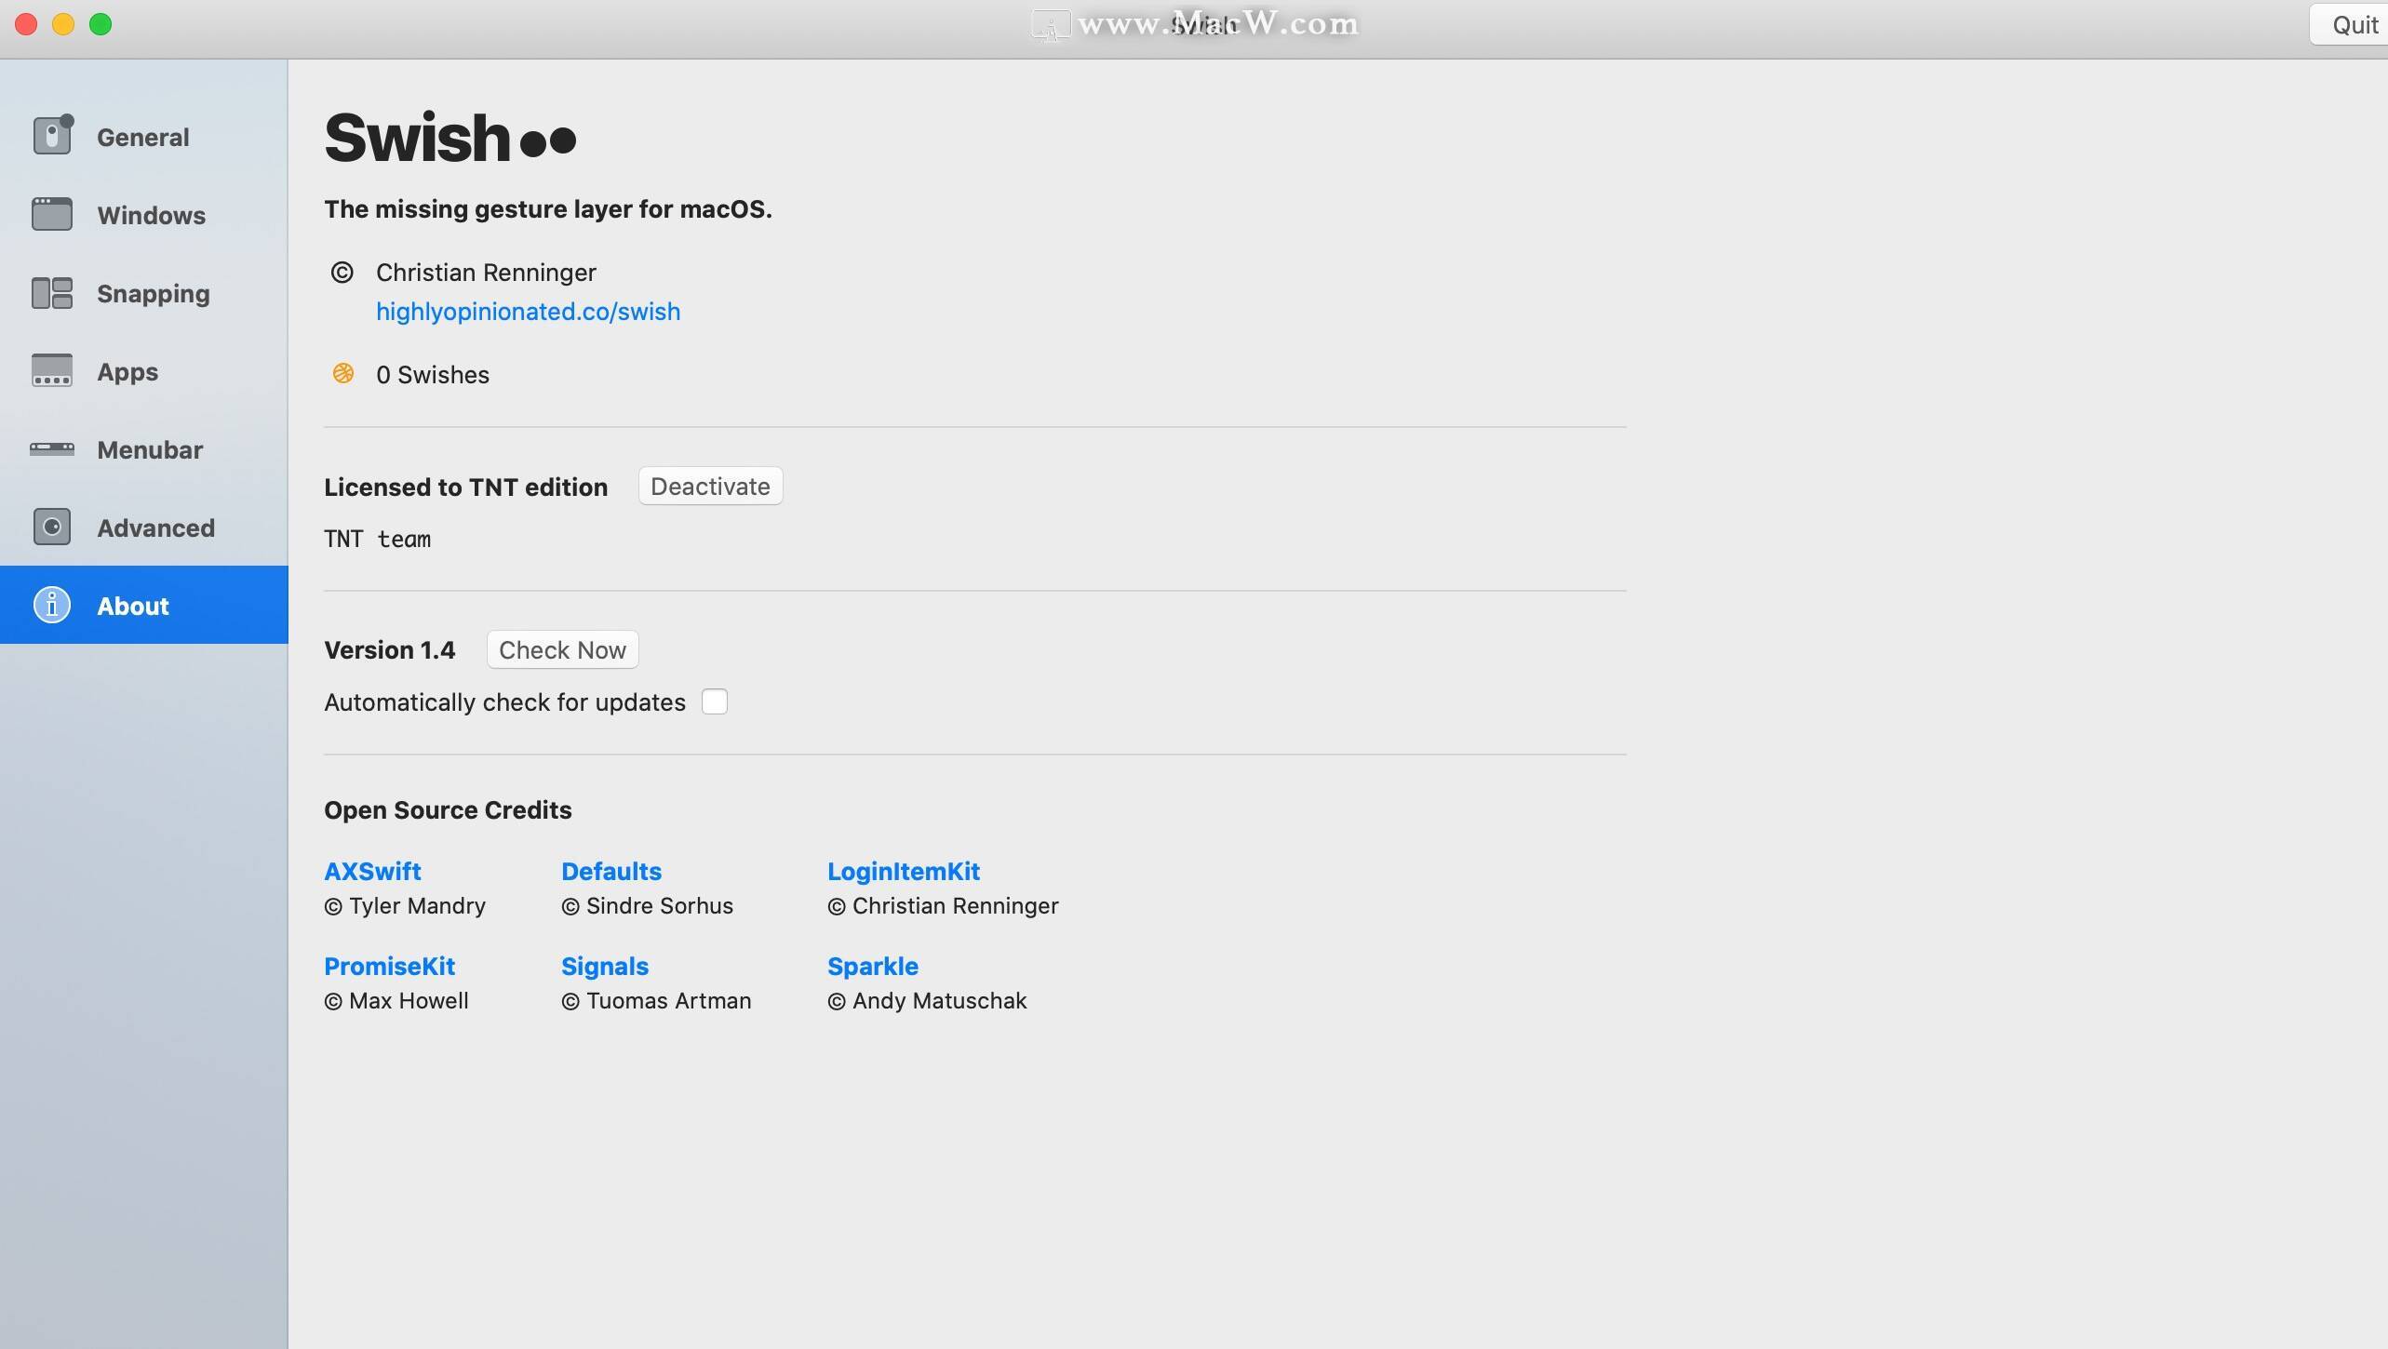Image resolution: width=2388 pixels, height=1349 pixels.
Task: Minimize the window with yellow button
Action: (x=63, y=24)
